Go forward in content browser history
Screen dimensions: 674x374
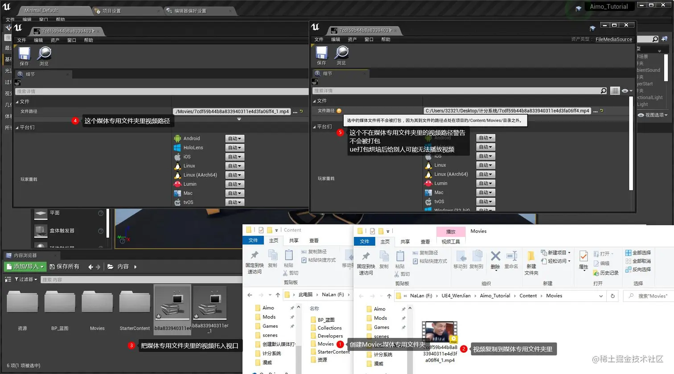click(98, 267)
